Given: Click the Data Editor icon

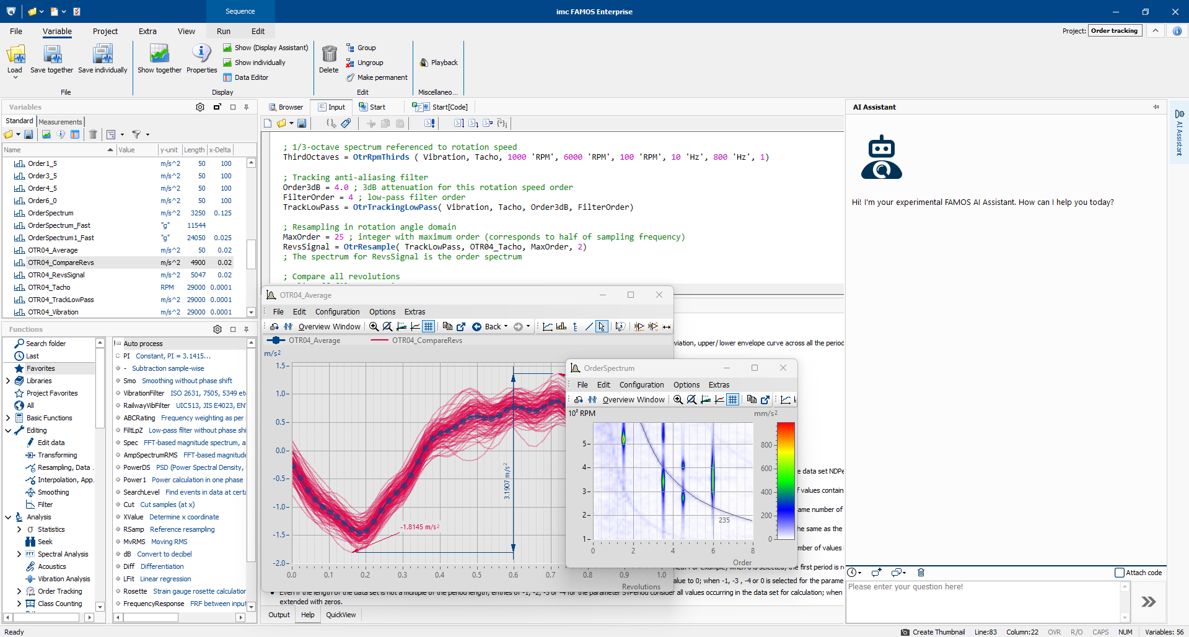Looking at the screenshot, I should point(227,77).
